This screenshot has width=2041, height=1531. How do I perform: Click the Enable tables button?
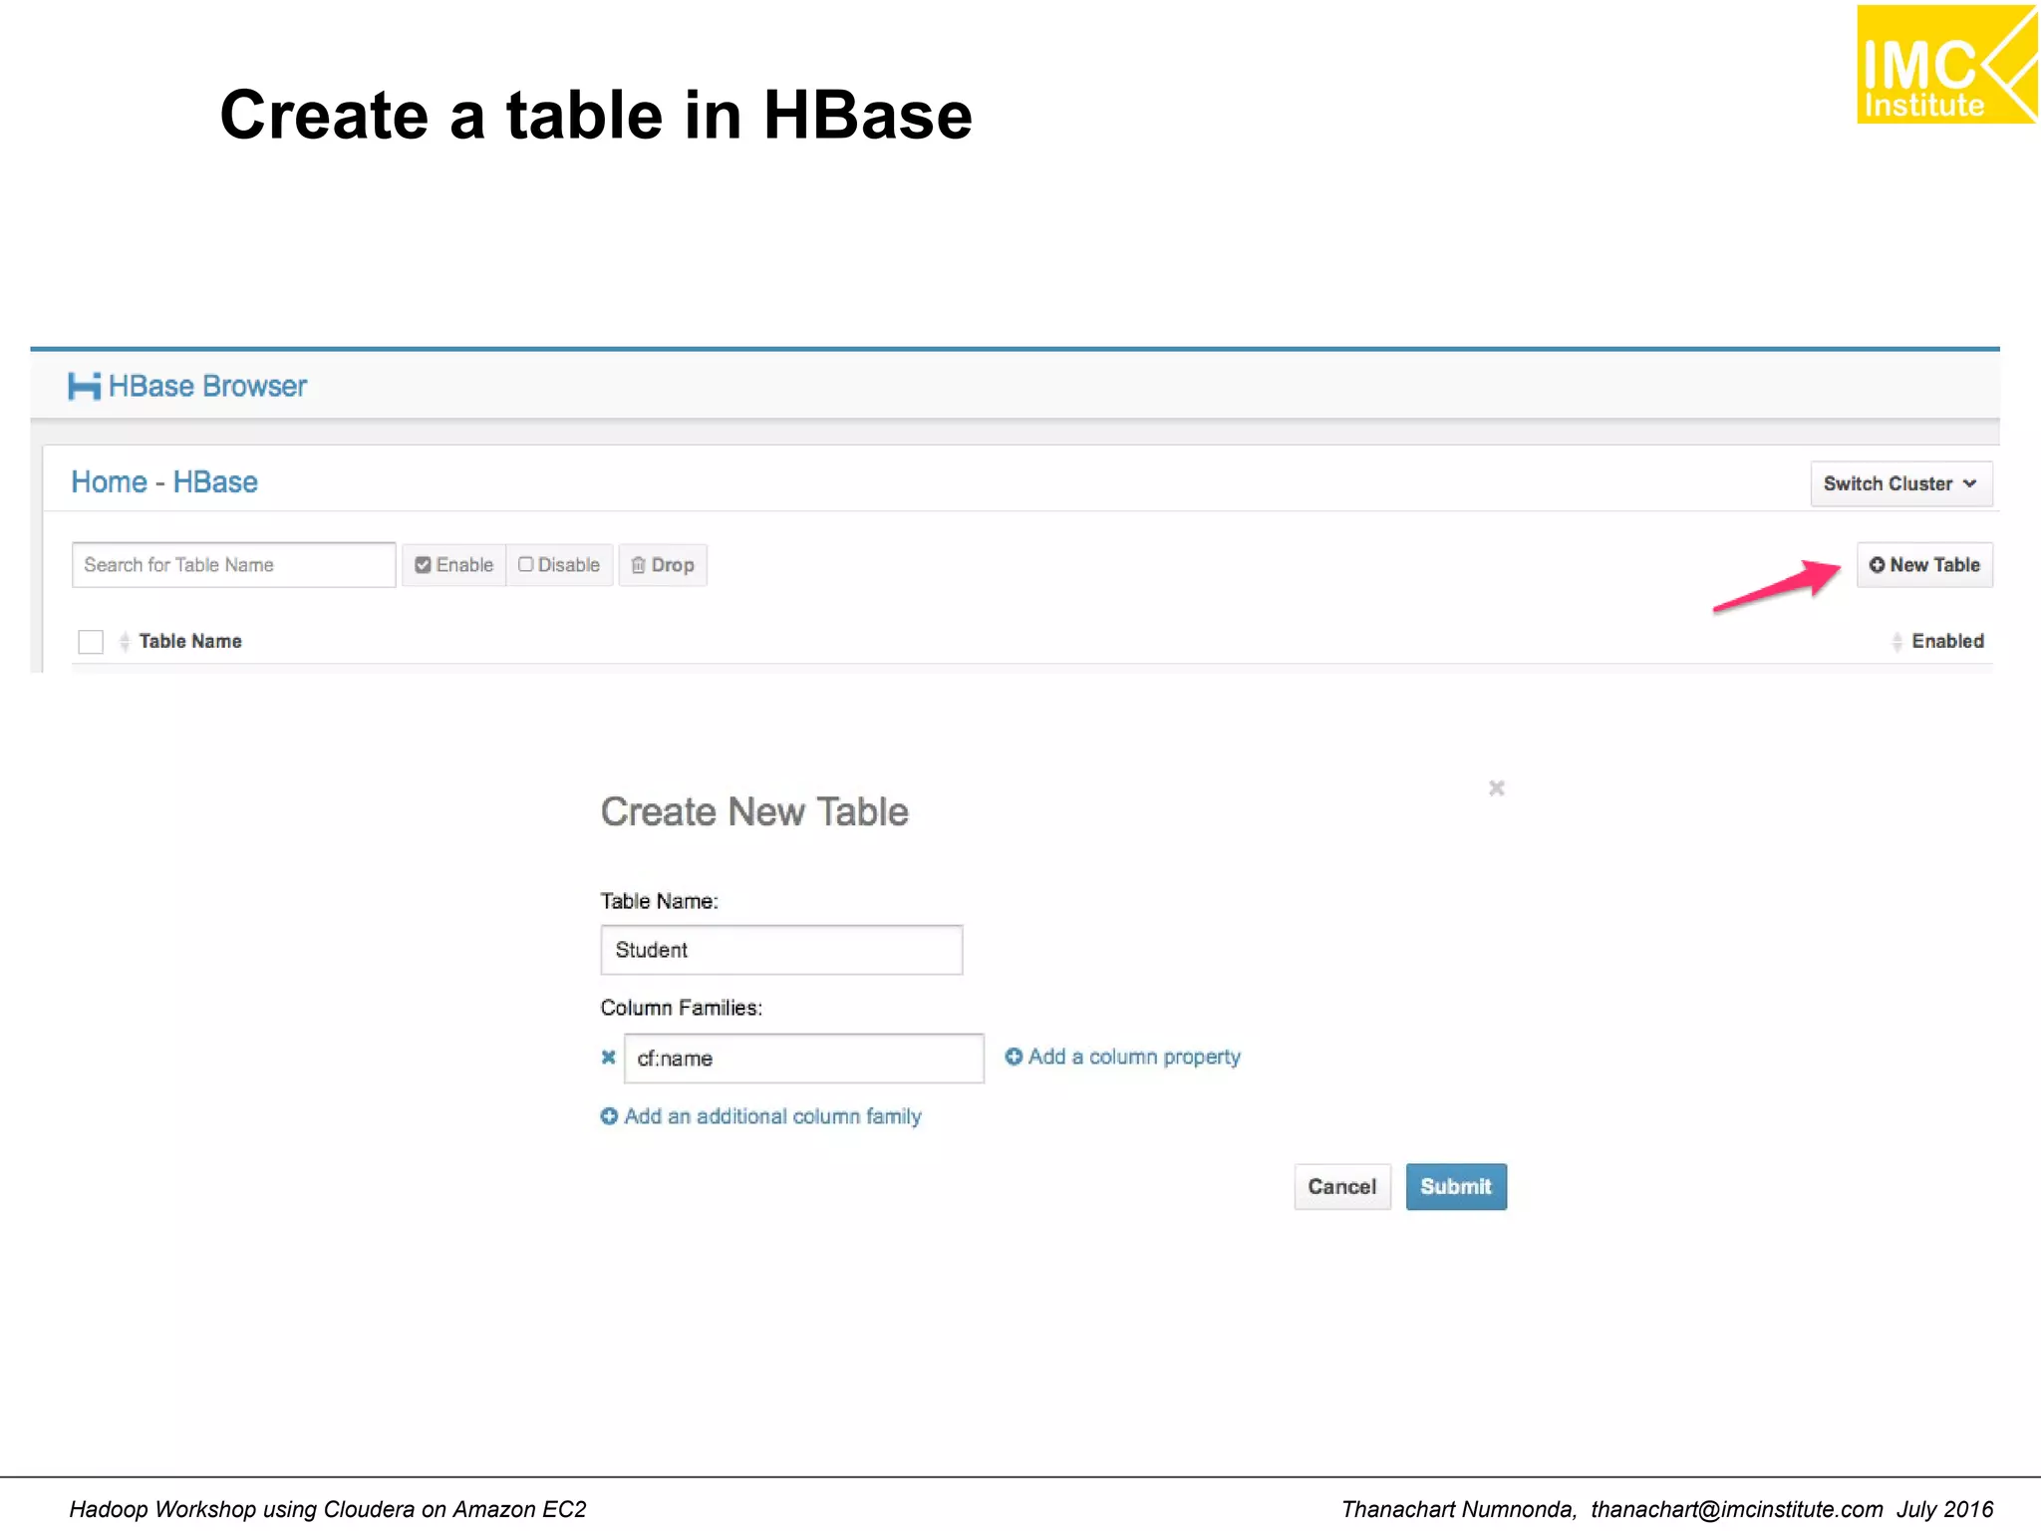coord(454,565)
